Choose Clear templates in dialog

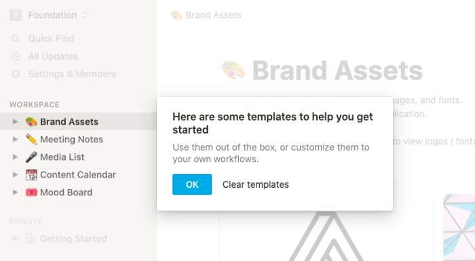click(256, 184)
